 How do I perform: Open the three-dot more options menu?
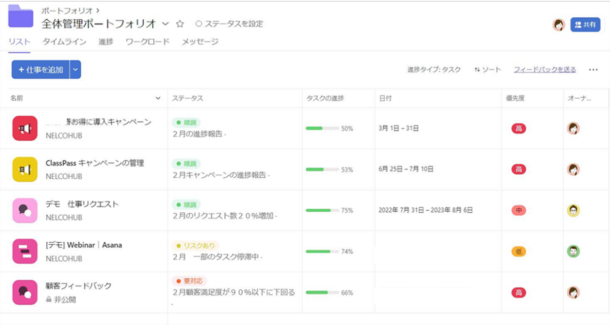(593, 70)
